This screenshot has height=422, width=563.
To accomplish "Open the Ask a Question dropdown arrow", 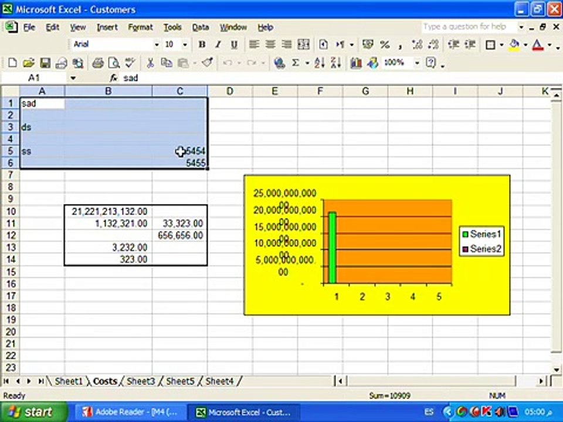I will [x=521, y=27].
